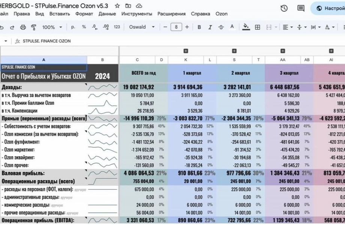Screen dimensions: 345x225
Task: Toggle bold formatting
Action: (199, 27)
